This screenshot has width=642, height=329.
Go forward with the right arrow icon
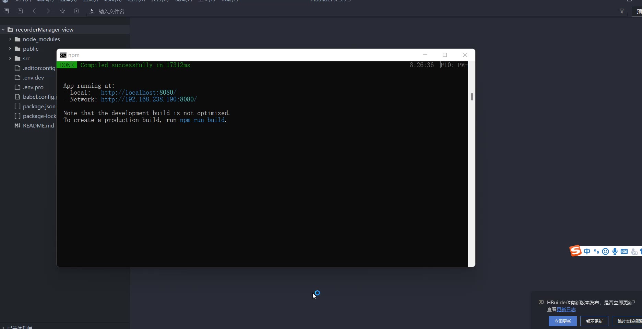(48, 11)
